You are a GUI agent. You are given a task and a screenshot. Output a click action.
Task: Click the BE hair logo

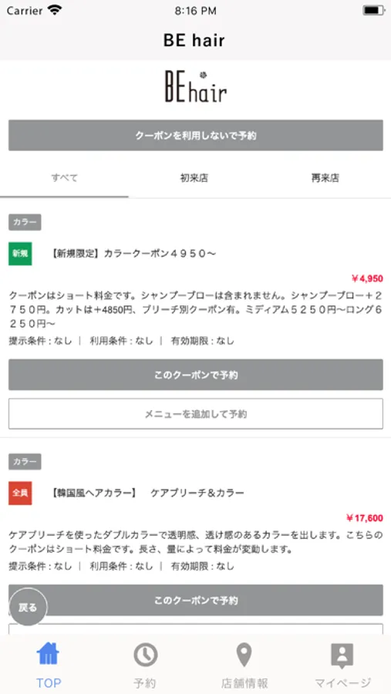point(196,86)
